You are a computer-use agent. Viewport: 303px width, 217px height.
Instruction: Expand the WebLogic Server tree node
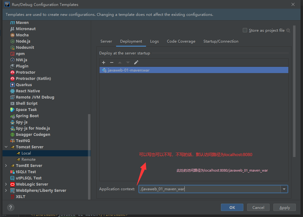(x=6, y=184)
